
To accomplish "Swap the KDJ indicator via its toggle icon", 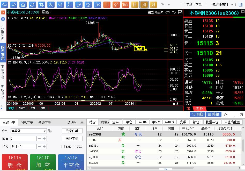I will [x=10, y=62].
